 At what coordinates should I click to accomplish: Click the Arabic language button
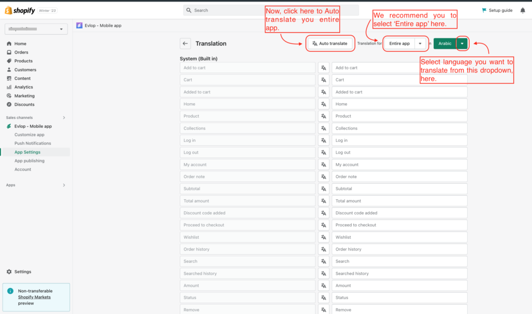pos(445,44)
